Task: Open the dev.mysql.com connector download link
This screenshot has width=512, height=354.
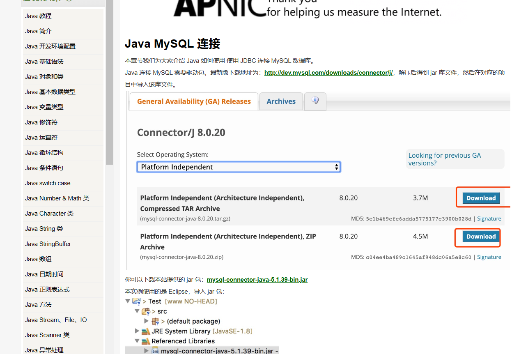Action: coord(328,73)
